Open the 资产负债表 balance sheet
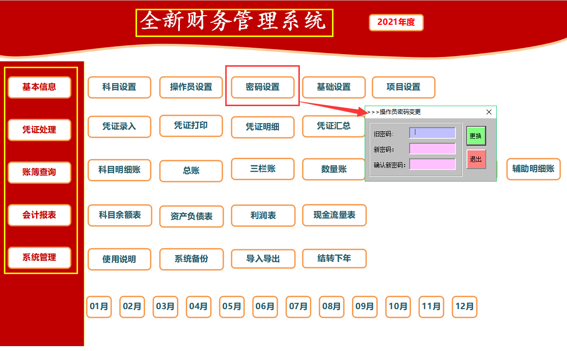This screenshot has width=567, height=351. point(191,217)
